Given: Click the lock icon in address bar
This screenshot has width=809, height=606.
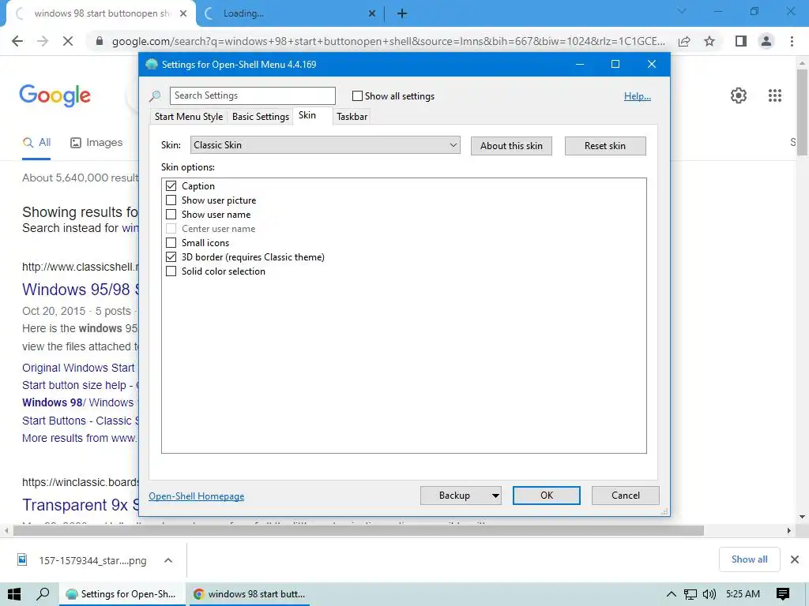Looking at the screenshot, I should click(x=100, y=41).
